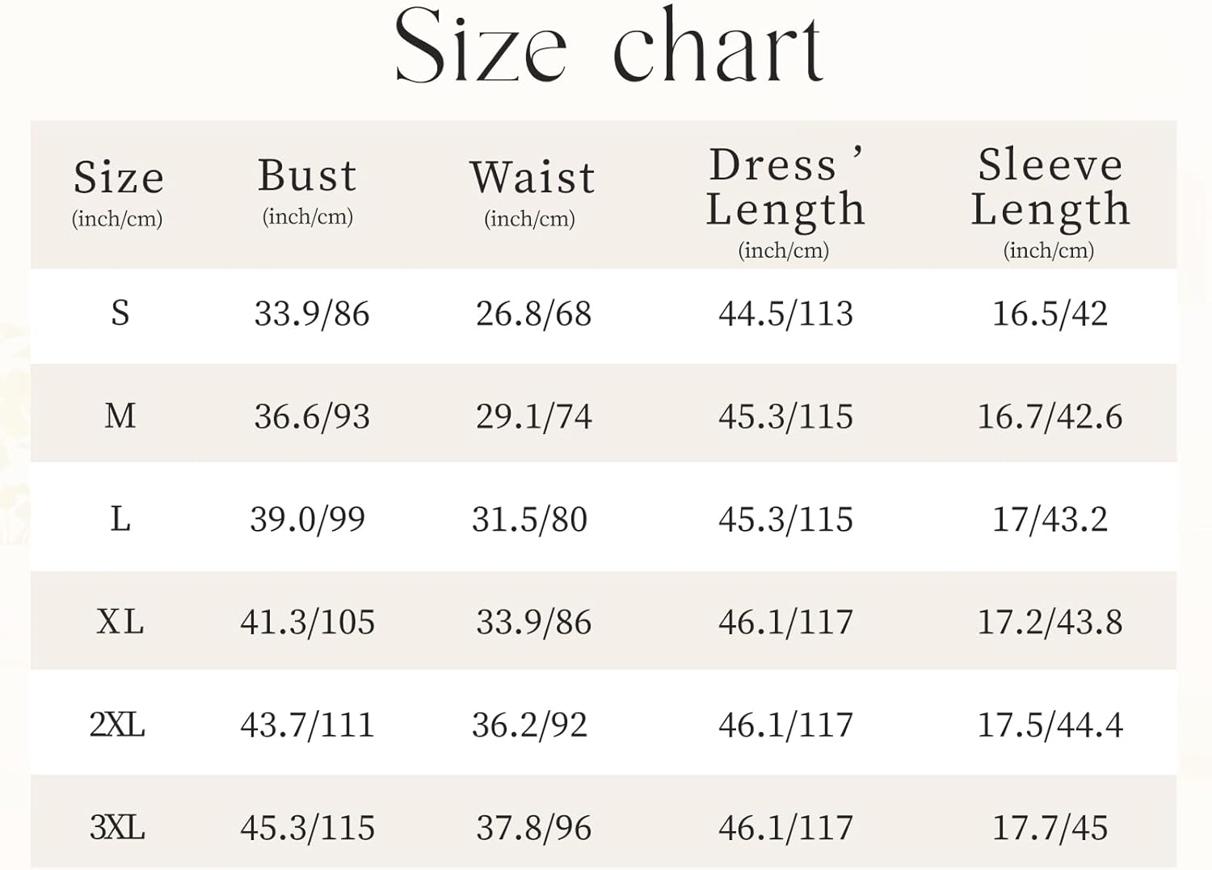Click the 2XL sleeve length 17.5/44.4
This screenshot has height=870, width=1212.
[1050, 725]
